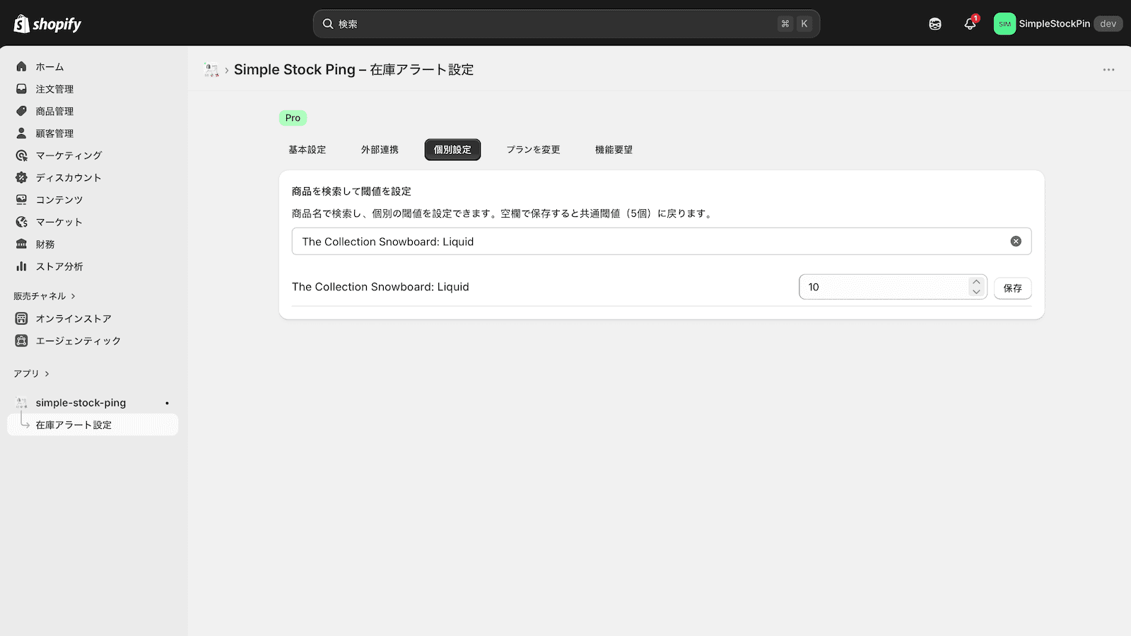Click the dev badge in top bar

[1108, 24]
